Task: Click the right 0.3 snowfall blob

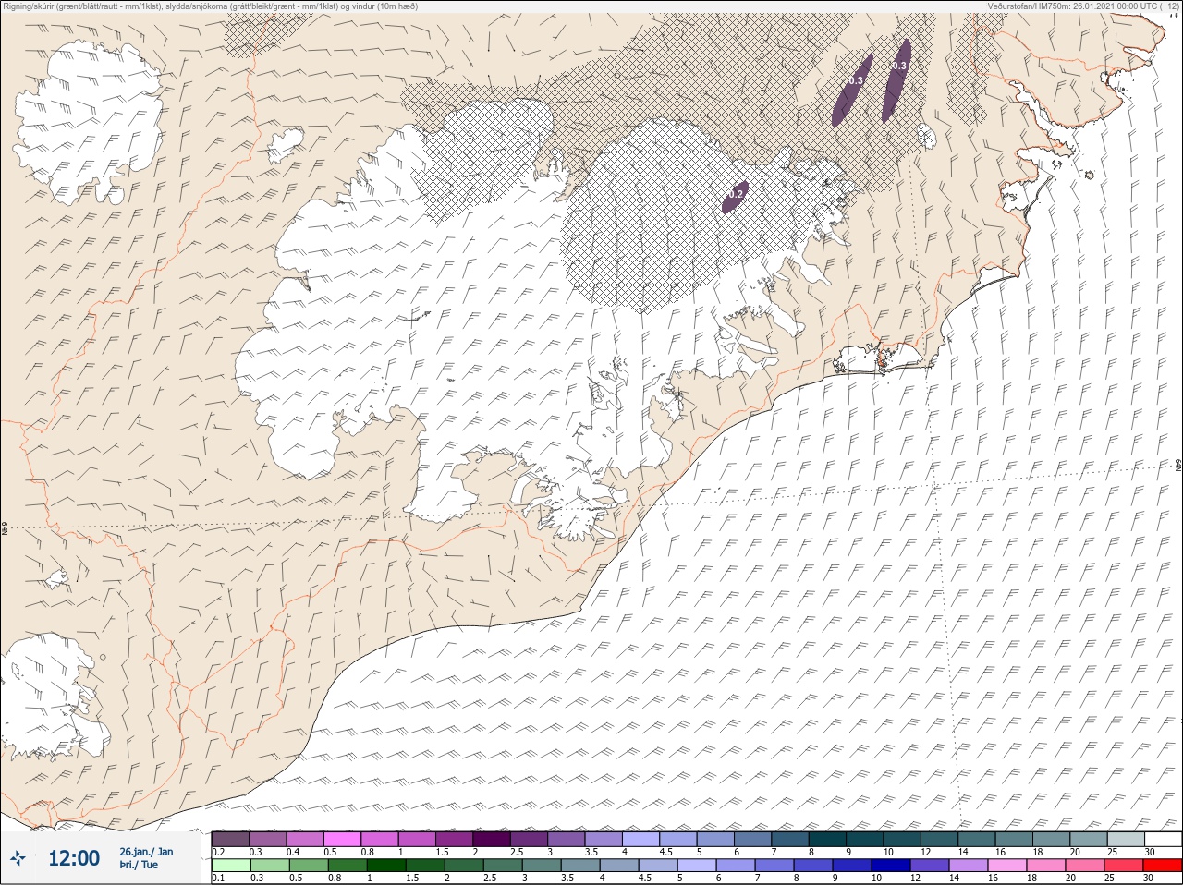Action: 896,79
